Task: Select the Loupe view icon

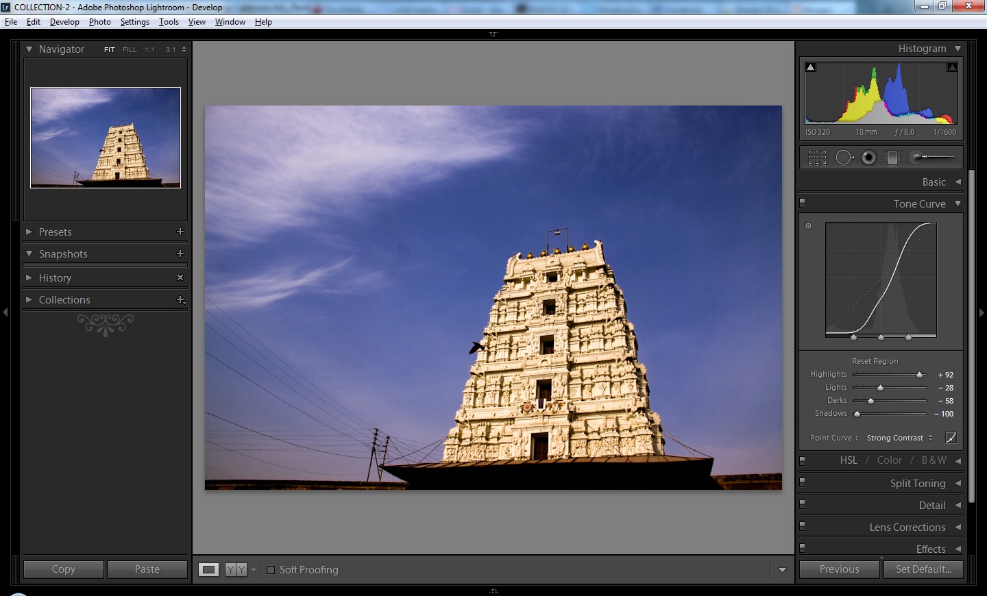Action: coord(208,569)
